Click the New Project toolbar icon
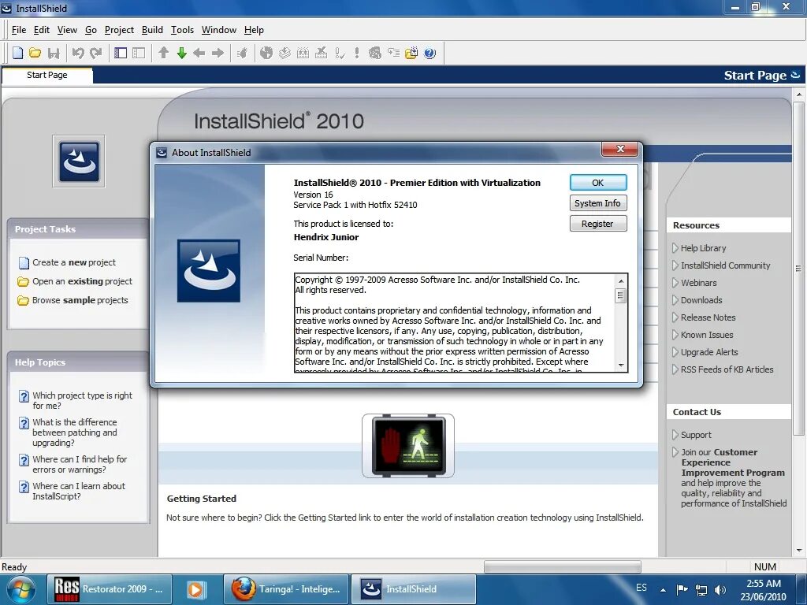 pos(18,53)
